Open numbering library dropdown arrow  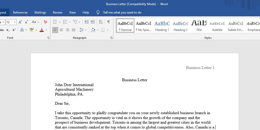(x=70, y=22)
